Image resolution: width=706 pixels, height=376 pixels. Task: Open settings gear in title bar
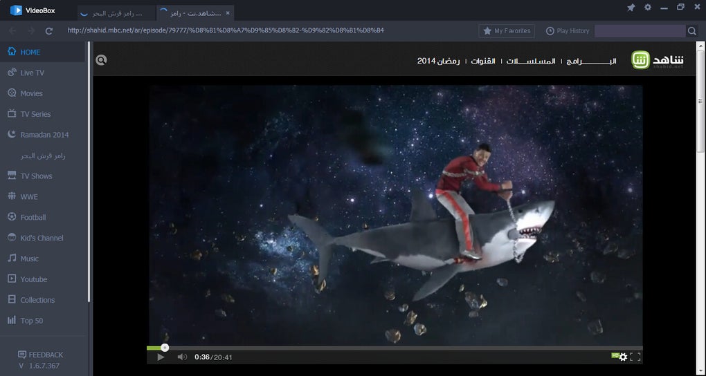pos(647,7)
